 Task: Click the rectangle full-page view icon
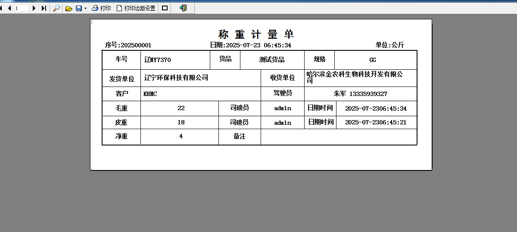(x=165, y=8)
